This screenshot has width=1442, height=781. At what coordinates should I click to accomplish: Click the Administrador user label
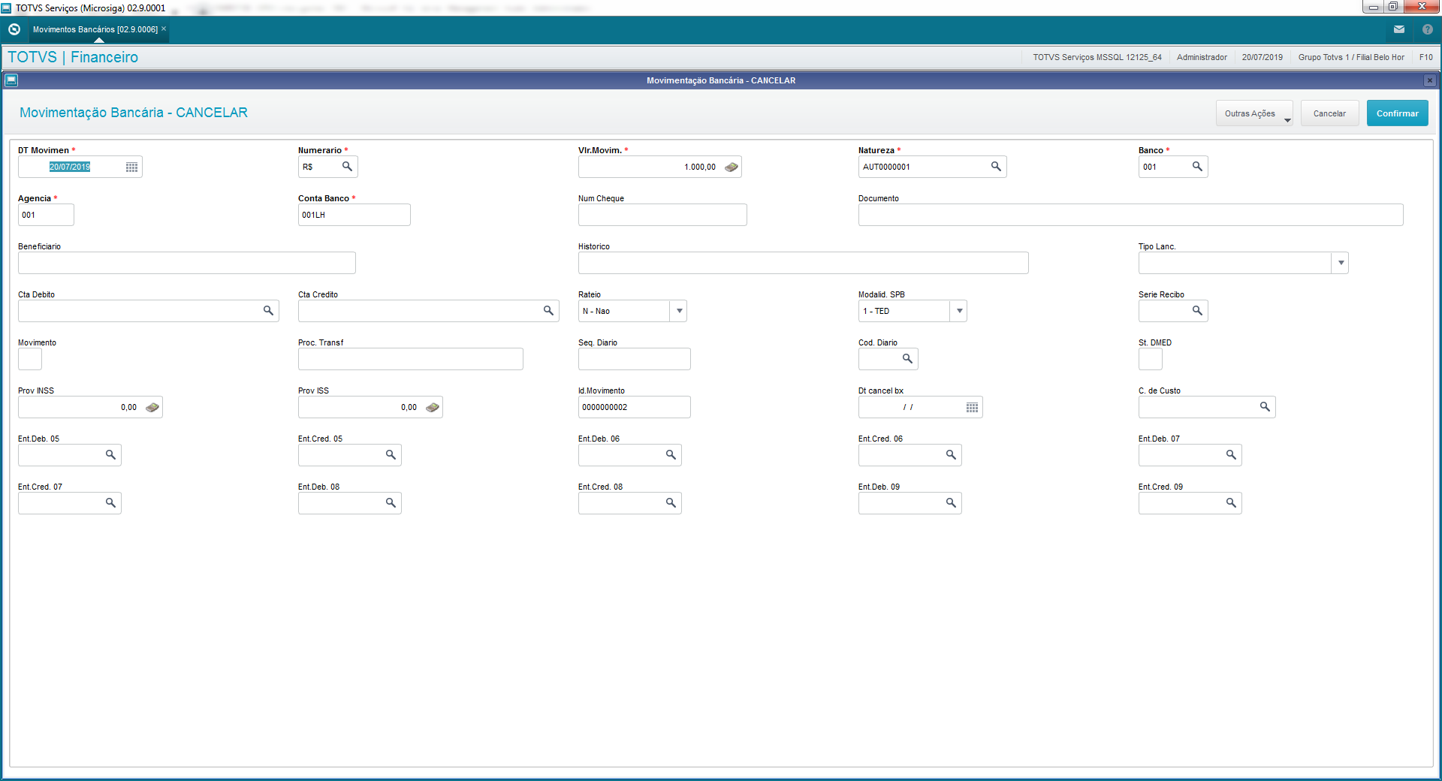point(1202,57)
